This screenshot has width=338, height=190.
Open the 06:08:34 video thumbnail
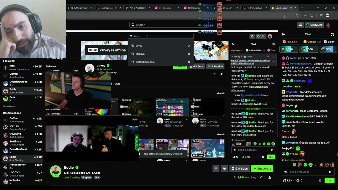tap(172, 107)
